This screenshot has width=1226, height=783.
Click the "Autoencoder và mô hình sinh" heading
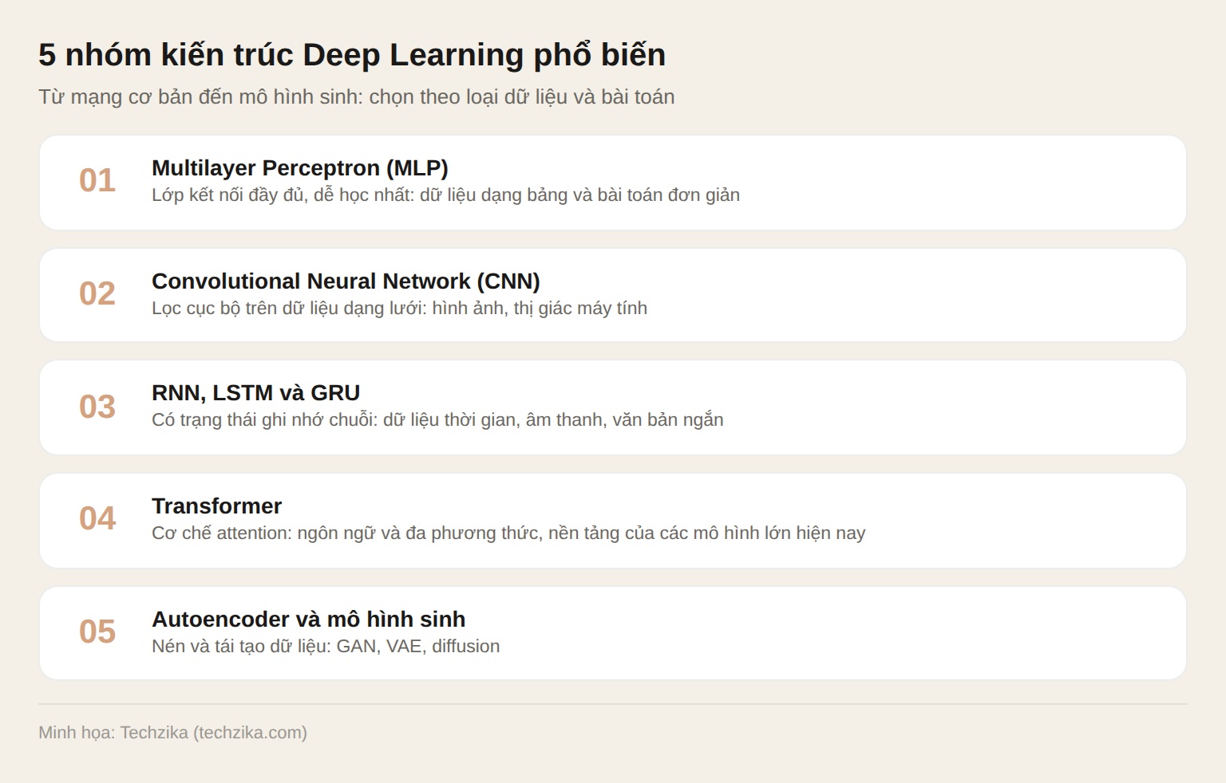pyautogui.click(x=308, y=620)
